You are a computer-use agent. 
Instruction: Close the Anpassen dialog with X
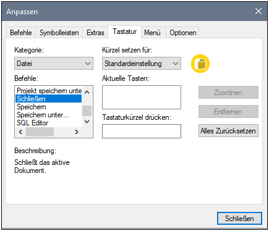point(258,11)
